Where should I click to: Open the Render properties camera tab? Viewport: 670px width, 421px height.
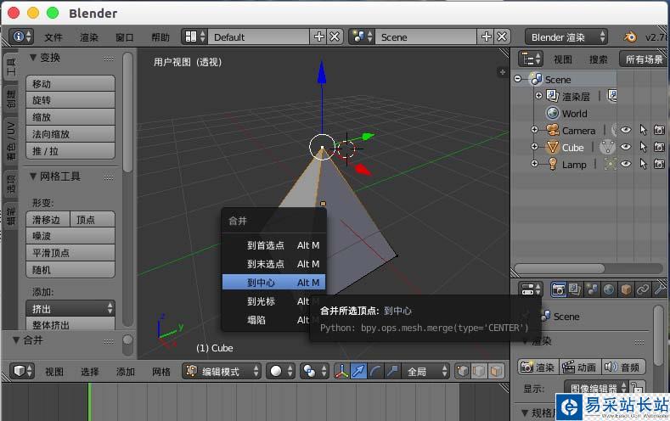pos(558,290)
